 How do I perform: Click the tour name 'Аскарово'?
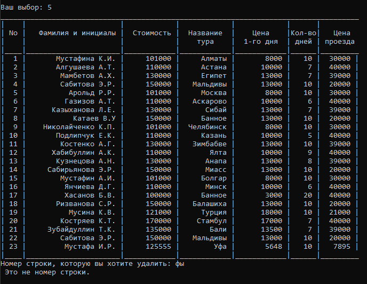[210, 101]
